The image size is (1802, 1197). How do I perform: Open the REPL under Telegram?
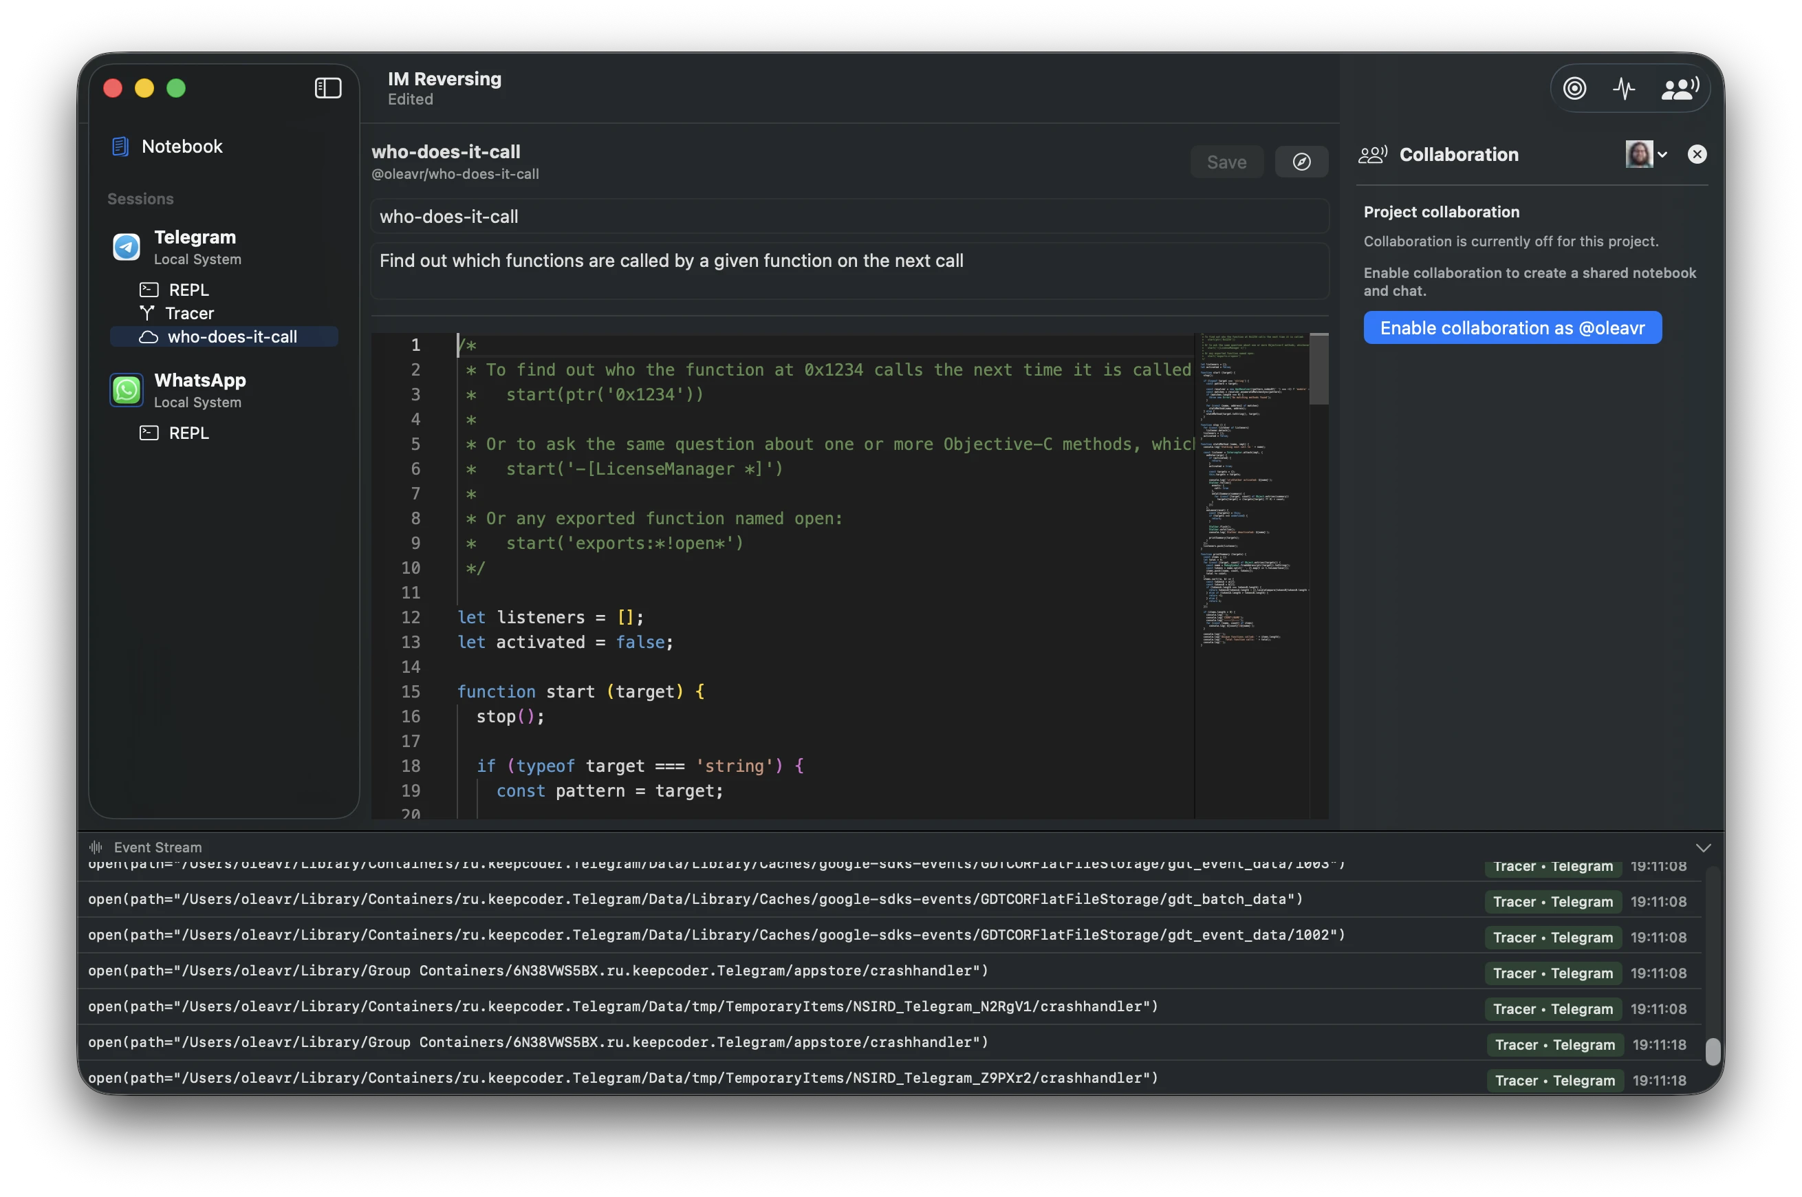188,290
